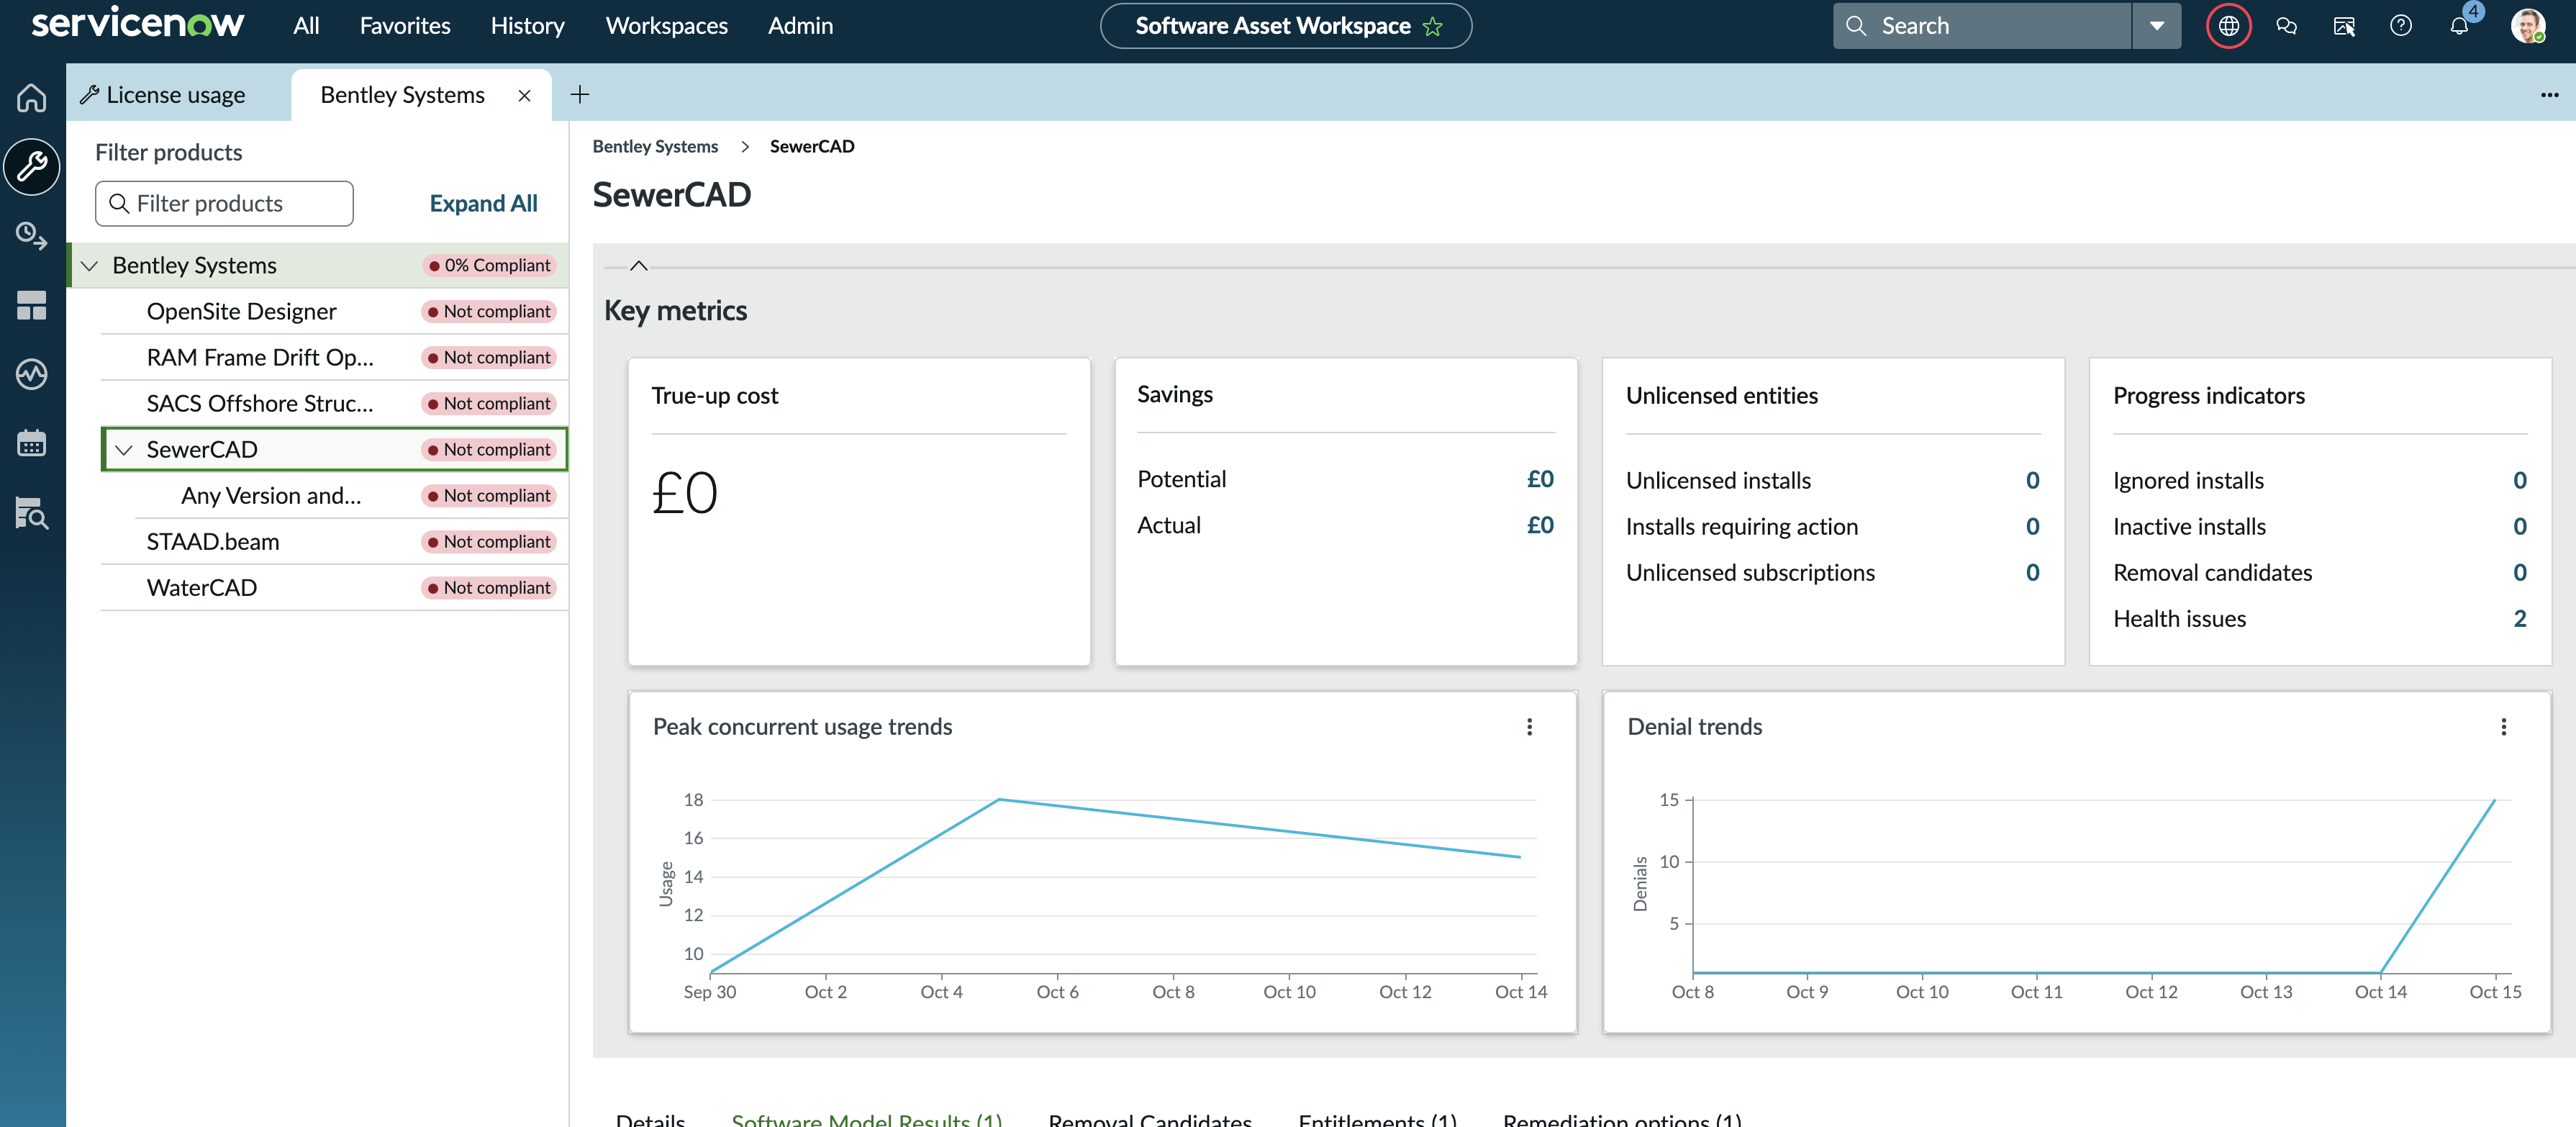Click the SewerCAD breadcrumb

tap(812, 147)
